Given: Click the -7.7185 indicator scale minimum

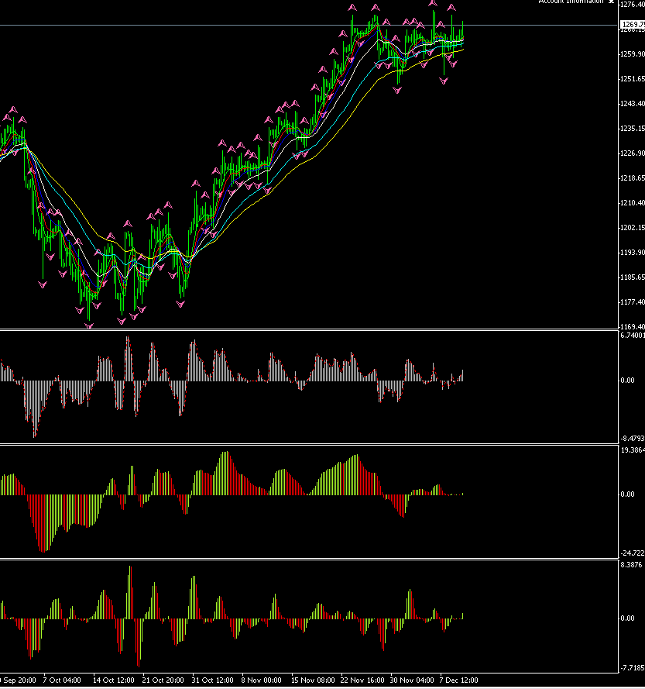Looking at the screenshot, I should coord(633,668).
